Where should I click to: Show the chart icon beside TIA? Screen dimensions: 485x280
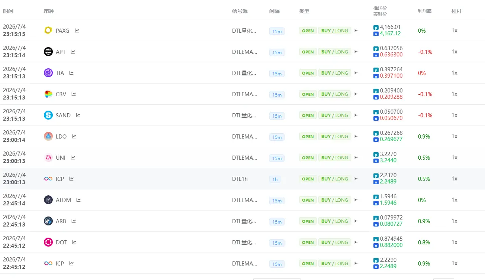pos(71,73)
